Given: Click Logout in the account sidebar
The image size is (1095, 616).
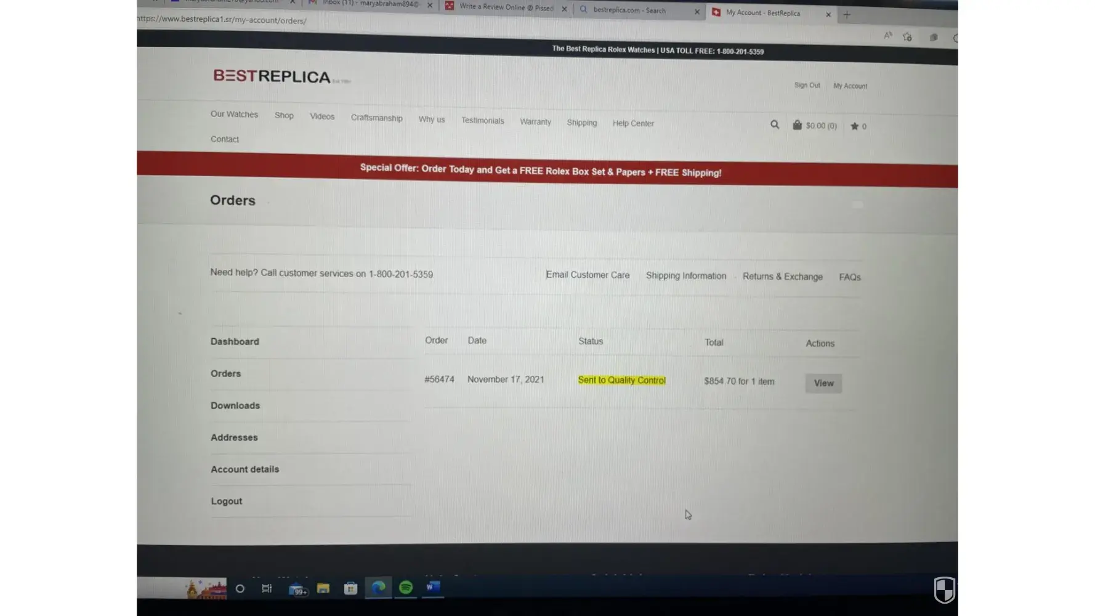Looking at the screenshot, I should 227,501.
